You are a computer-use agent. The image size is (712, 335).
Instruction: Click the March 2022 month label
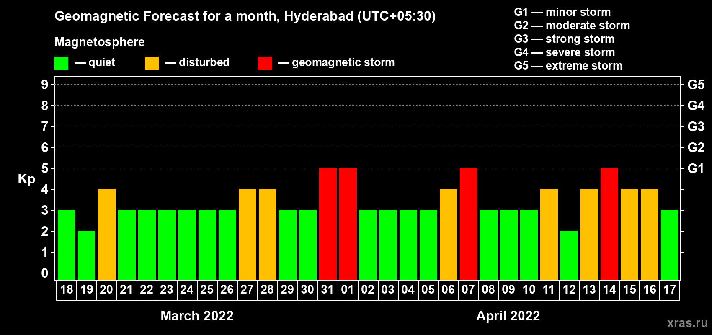point(197,316)
